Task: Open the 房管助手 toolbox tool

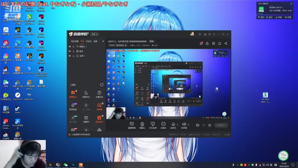Action: (x=86, y=94)
